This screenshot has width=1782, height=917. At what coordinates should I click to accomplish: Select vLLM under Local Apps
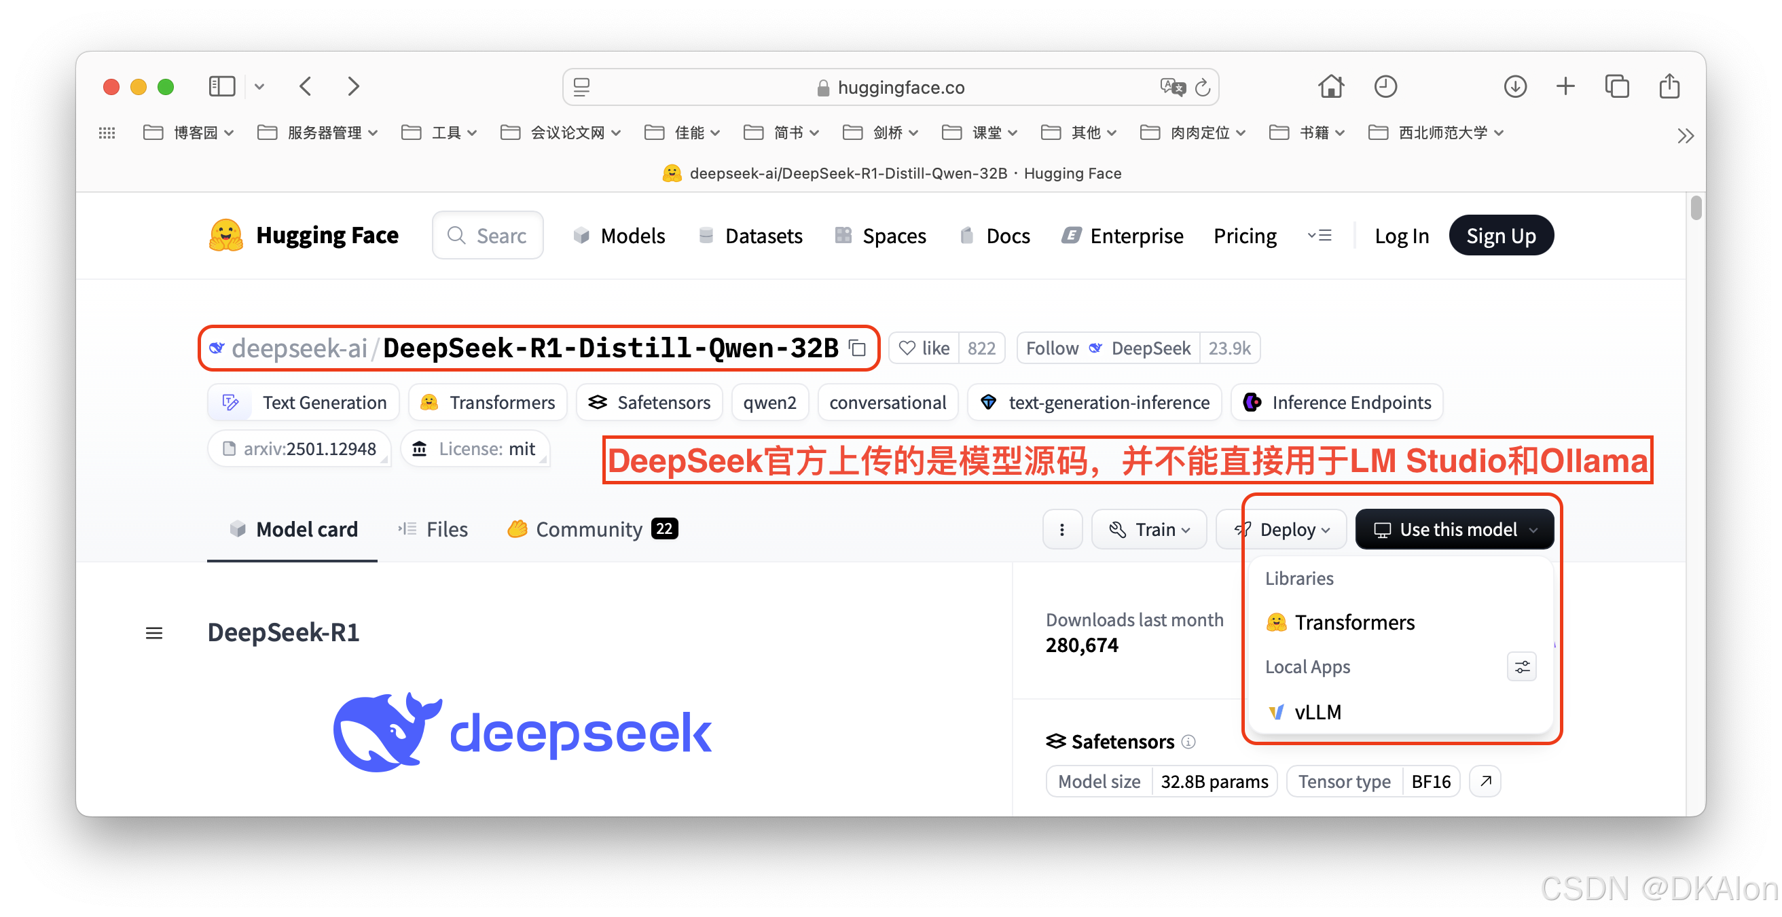(1316, 711)
